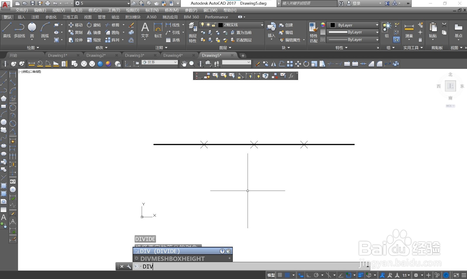Open annotation scale 1:1 dropdown
The image size is (467, 279).
point(406,275)
